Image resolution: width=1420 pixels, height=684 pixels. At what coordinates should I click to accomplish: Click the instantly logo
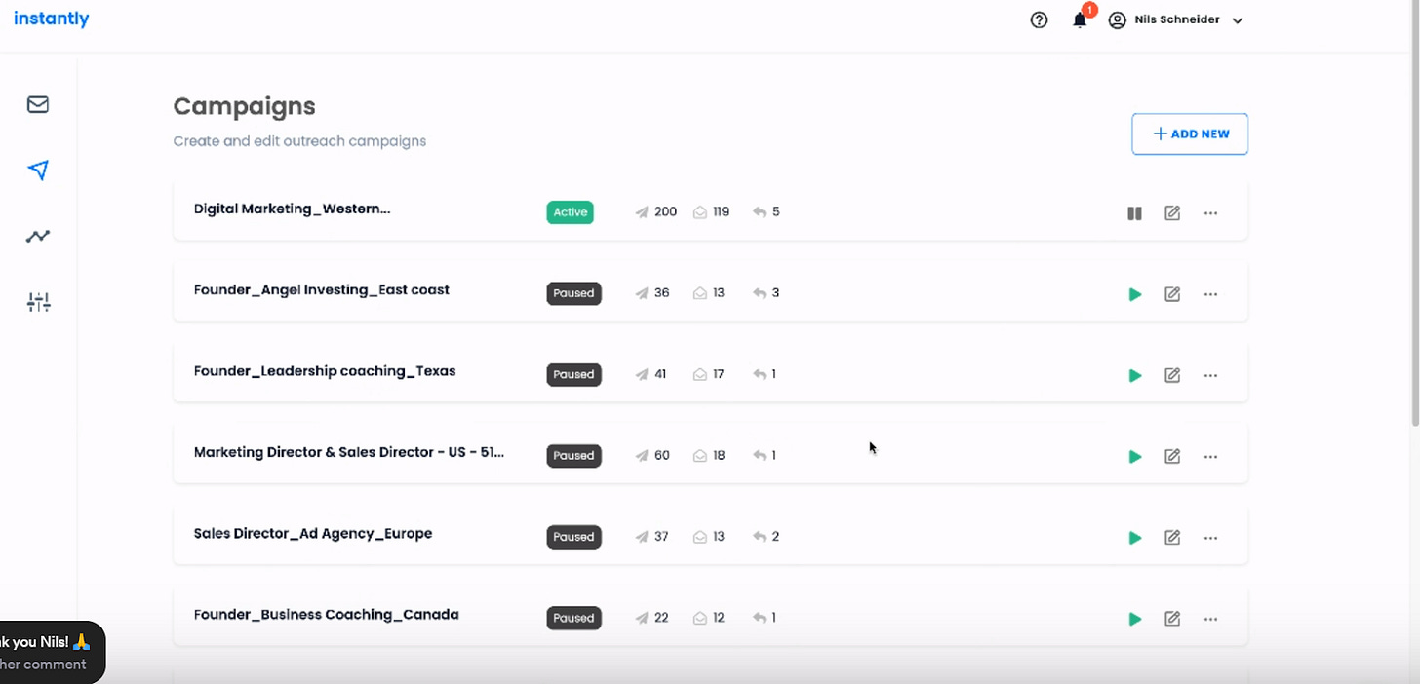(x=52, y=19)
